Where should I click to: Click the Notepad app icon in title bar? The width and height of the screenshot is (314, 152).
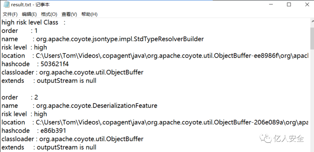pos(6,4)
